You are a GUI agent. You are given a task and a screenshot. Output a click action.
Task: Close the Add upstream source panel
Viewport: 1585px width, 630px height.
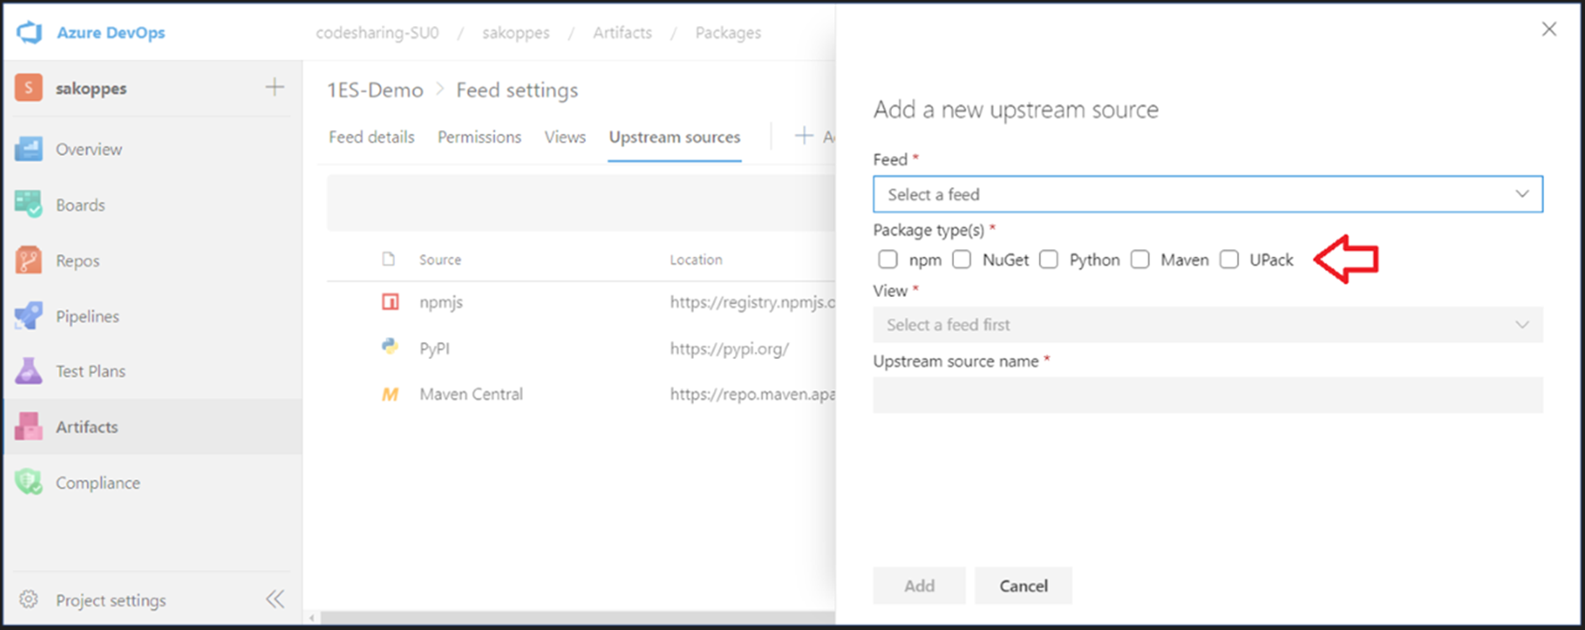coord(1549,29)
